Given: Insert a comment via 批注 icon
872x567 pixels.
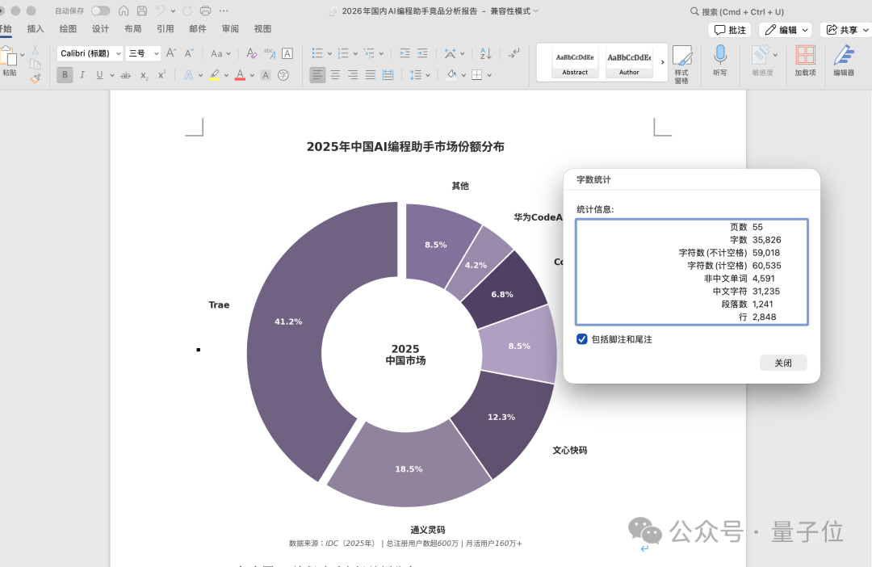Looking at the screenshot, I should pyautogui.click(x=729, y=29).
